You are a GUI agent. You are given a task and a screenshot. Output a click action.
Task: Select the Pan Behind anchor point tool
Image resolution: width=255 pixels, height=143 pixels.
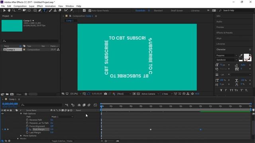click(x=29, y=10)
